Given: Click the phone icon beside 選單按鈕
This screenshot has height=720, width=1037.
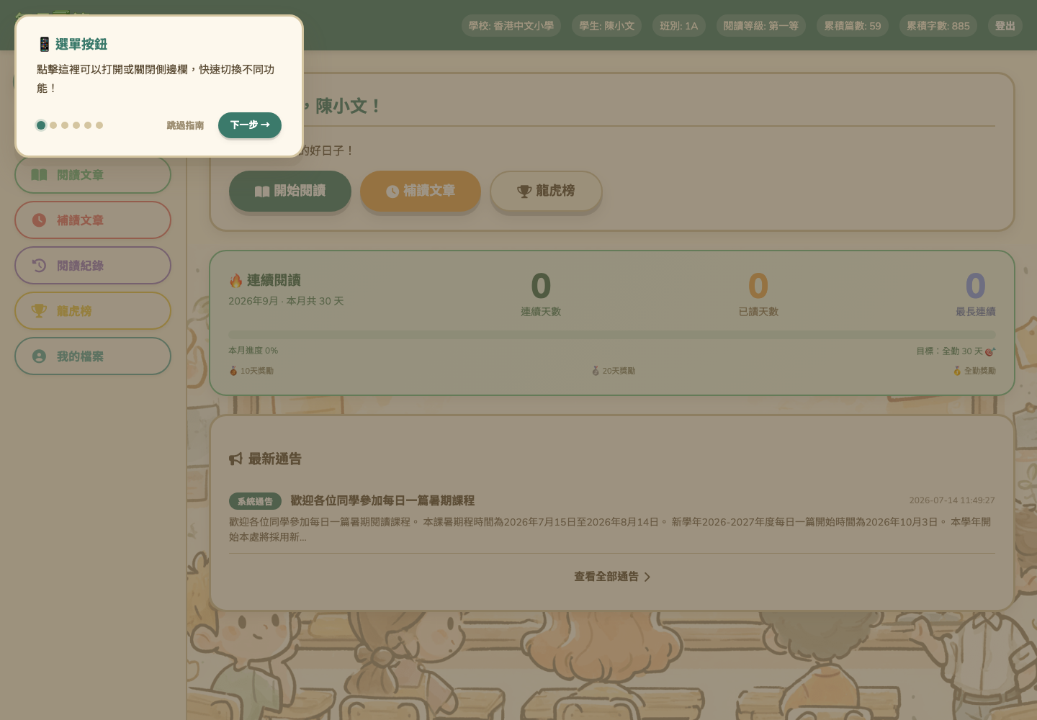Looking at the screenshot, I should 45,44.
